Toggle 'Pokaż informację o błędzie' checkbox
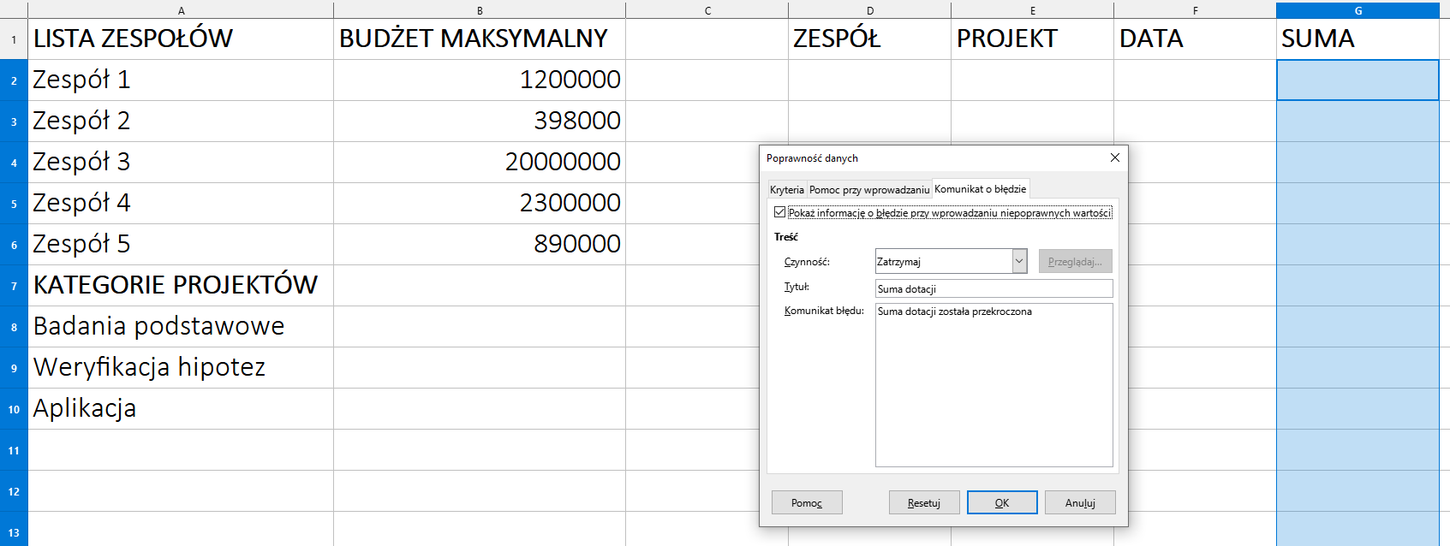This screenshot has width=1450, height=546. pos(779,212)
